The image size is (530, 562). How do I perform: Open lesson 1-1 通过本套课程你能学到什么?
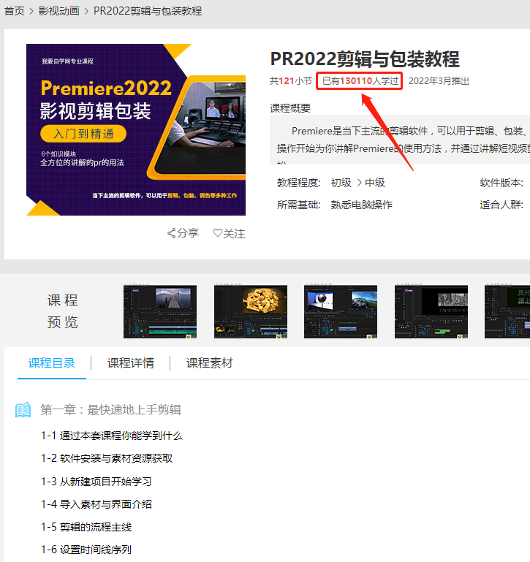pyautogui.click(x=112, y=436)
